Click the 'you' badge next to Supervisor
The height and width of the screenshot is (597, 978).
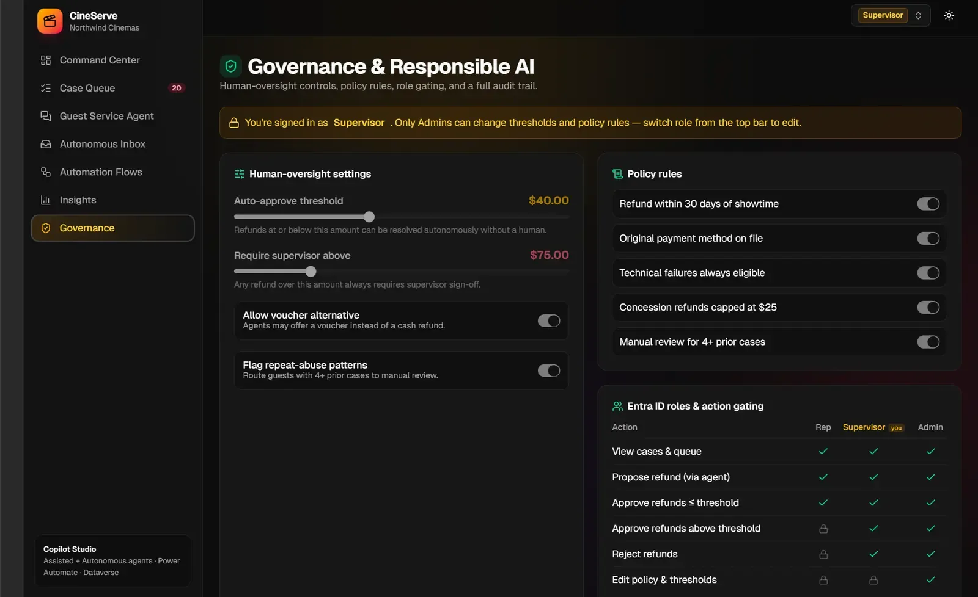[x=896, y=428]
